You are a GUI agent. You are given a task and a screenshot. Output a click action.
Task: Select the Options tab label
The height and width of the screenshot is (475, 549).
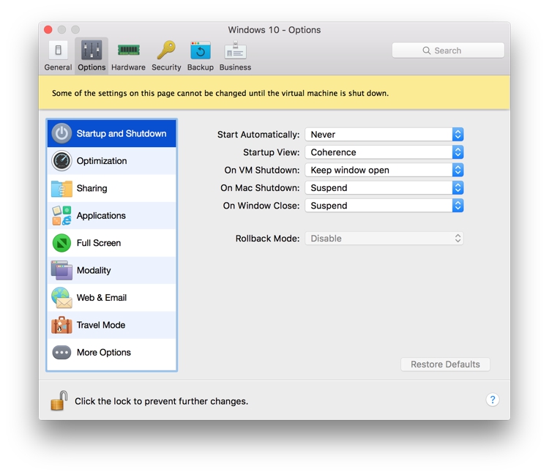point(91,67)
